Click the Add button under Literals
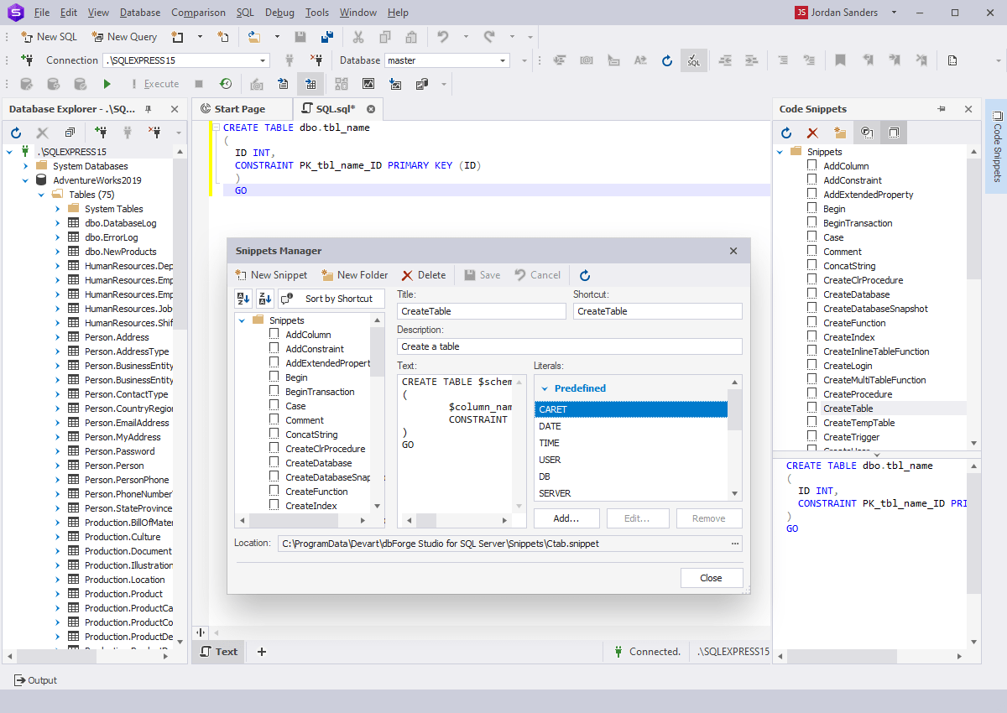 tap(566, 518)
